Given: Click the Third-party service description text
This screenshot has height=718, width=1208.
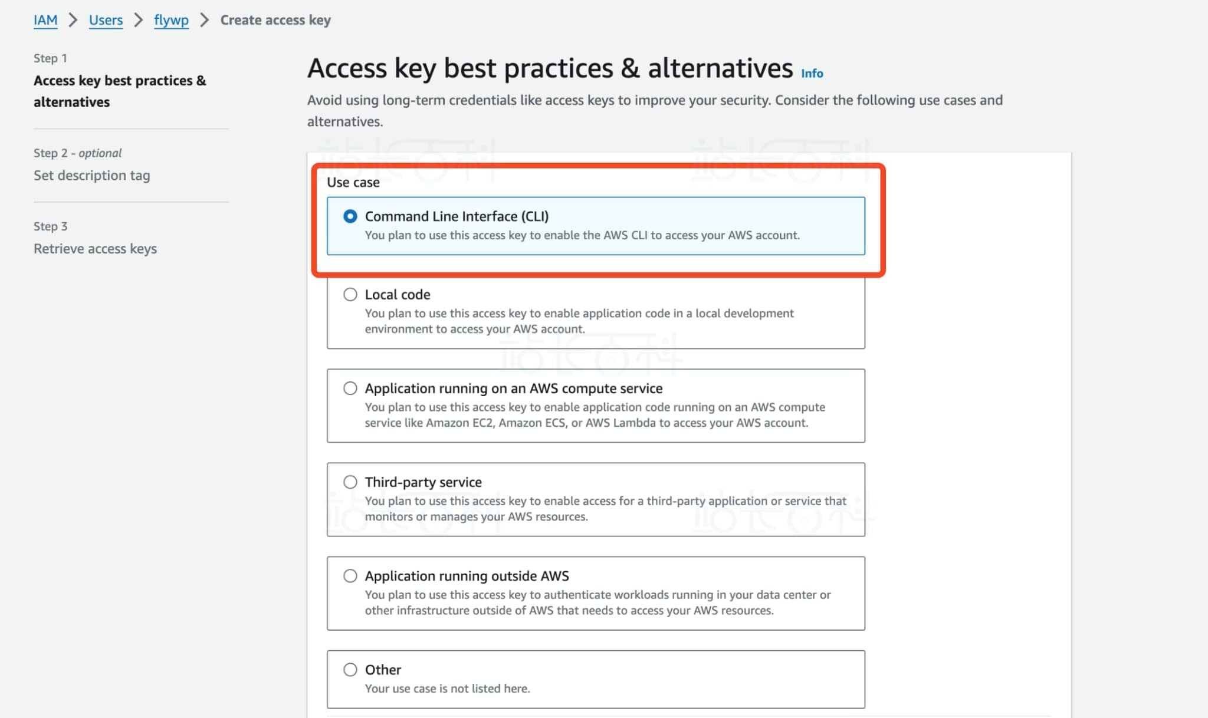Looking at the screenshot, I should [x=605, y=508].
